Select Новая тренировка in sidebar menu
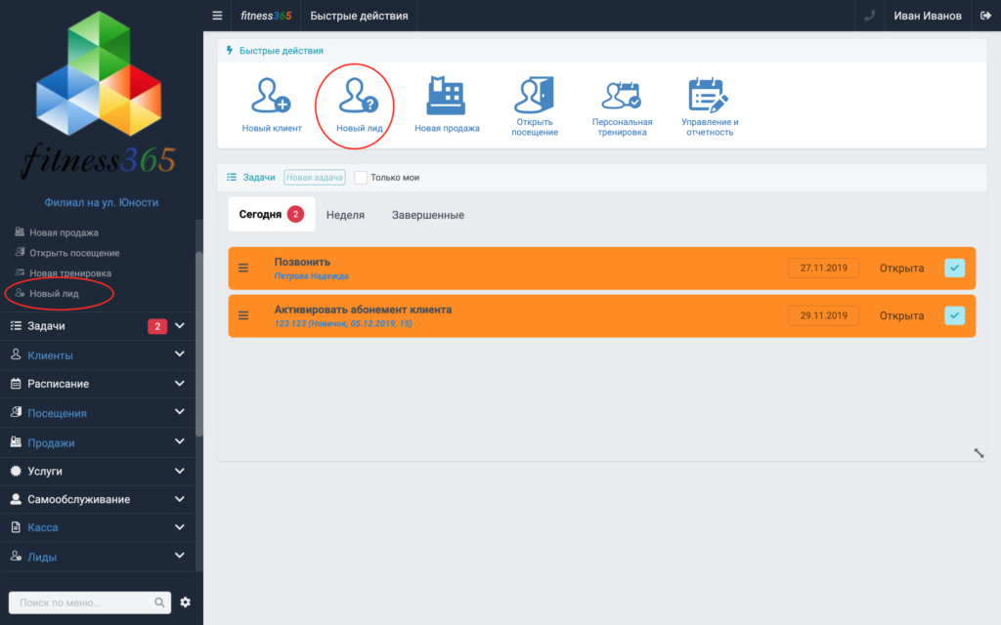 click(x=70, y=273)
